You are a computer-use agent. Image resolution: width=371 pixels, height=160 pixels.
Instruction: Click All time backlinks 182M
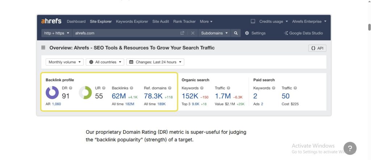coord(129,104)
